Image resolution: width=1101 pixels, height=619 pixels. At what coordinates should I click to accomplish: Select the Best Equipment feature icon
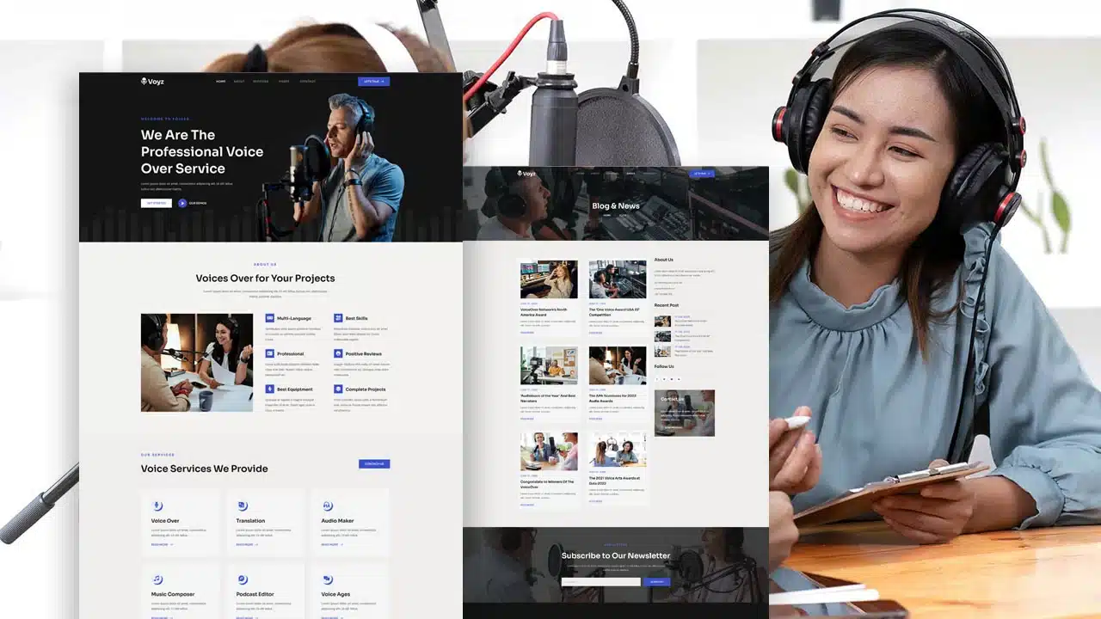269,389
